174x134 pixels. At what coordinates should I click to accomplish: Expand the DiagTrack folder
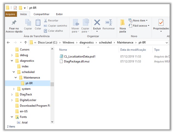pyautogui.click(x=12, y=95)
